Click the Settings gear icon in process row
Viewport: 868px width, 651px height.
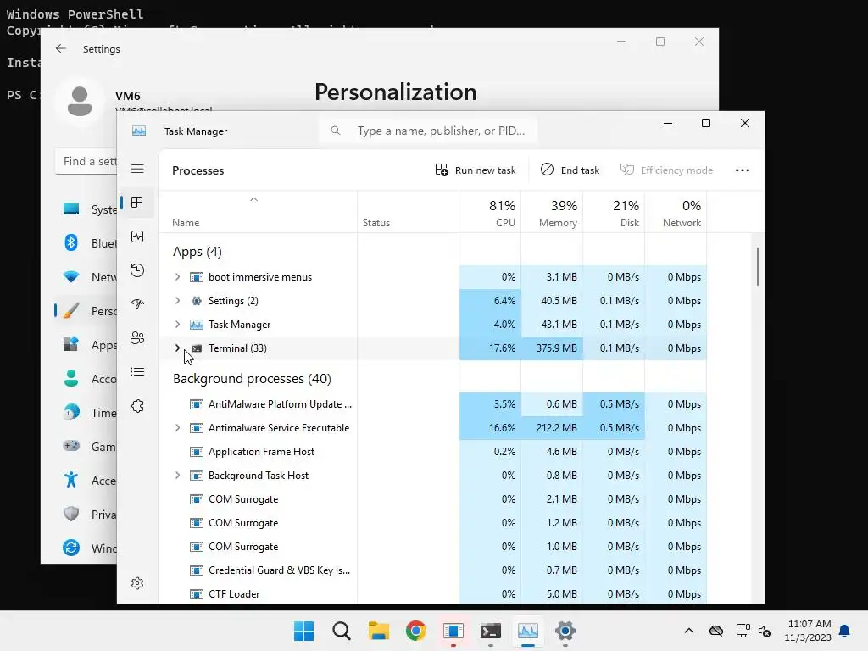point(197,301)
